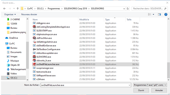Click Ce PC in the address breadcrumb
Viewport: 170px width, 95px height.
(x=30, y=8)
